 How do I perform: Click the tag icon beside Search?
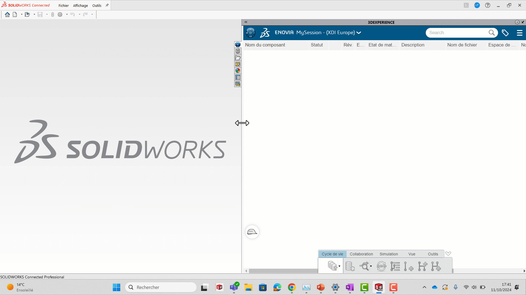tap(505, 33)
